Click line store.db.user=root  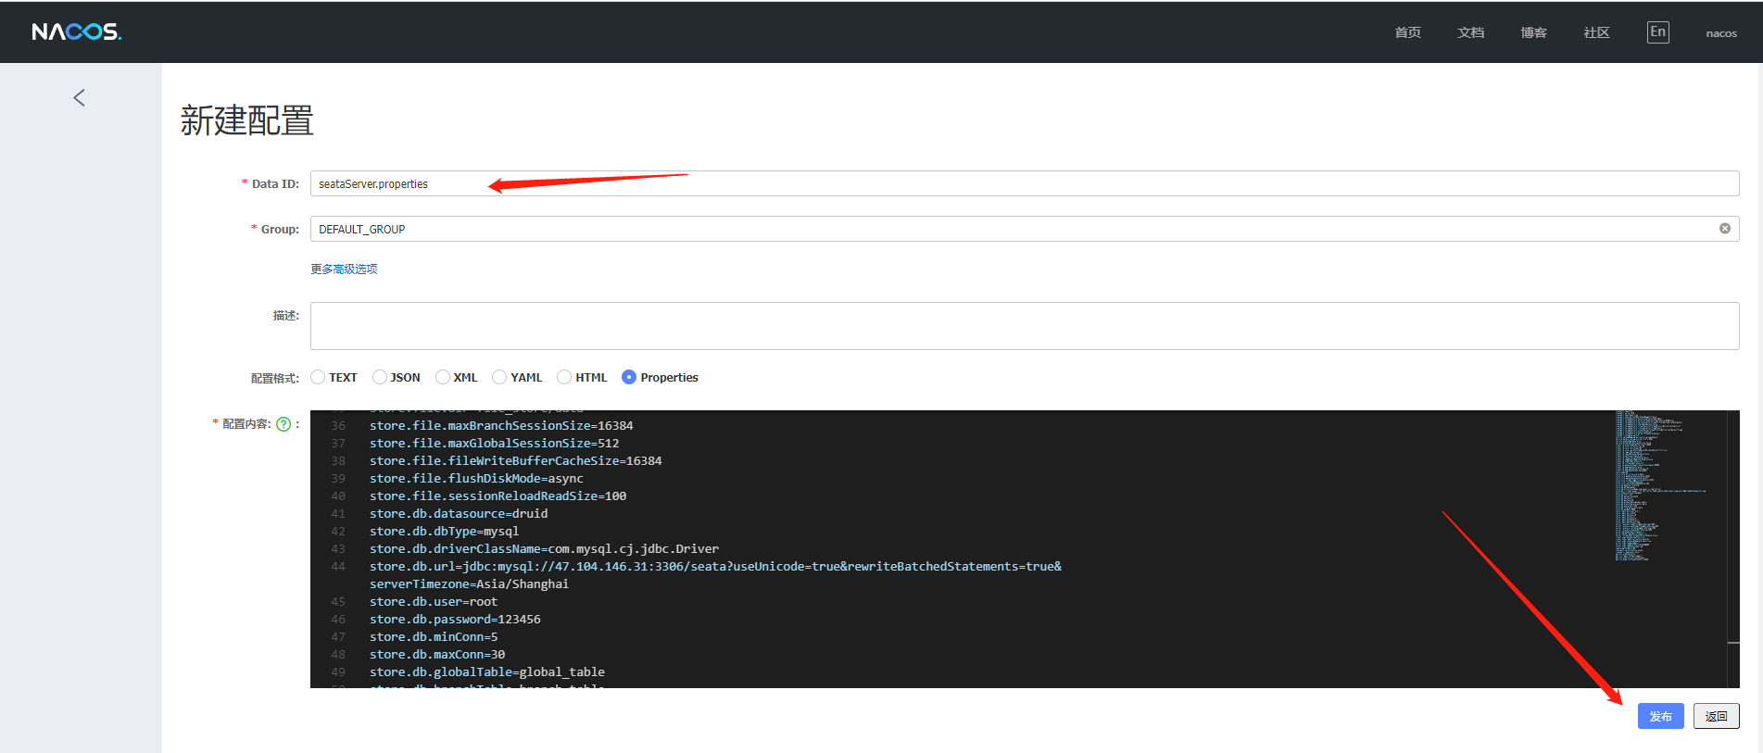pos(434,602)
